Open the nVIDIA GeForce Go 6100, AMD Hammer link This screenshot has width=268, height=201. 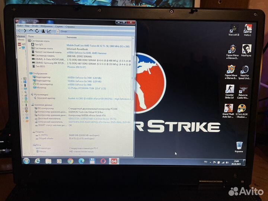coord(87,53)
